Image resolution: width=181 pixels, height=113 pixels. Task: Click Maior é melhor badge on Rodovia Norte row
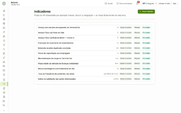(x=126, y=38)
